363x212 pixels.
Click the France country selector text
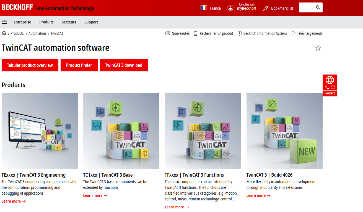pyautogui.click(x=215, y=8)
